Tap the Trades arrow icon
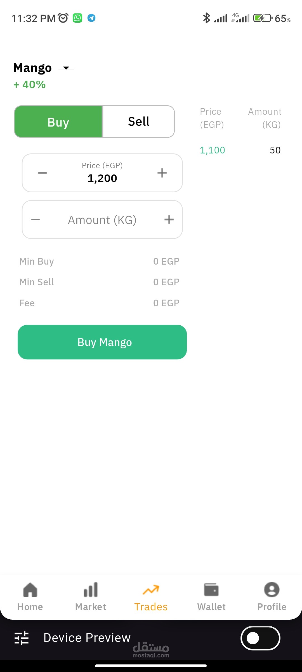 point(151,590)
